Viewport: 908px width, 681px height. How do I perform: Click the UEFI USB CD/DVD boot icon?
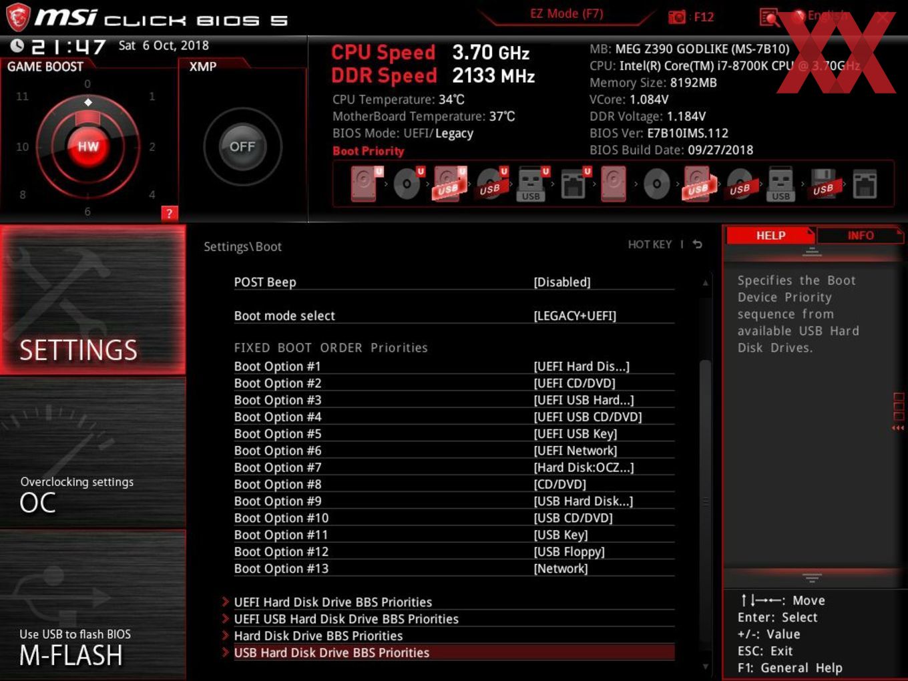(491, 184)
